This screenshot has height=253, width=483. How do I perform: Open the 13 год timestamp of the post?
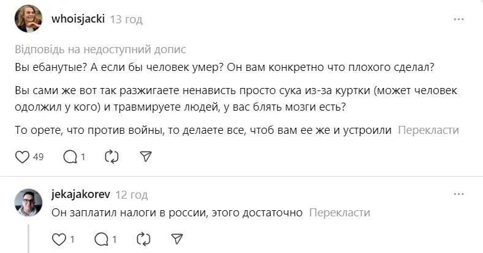(x=126, y=20)
